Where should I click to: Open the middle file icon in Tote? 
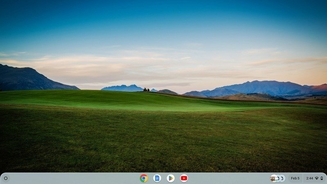pos(278,178)
